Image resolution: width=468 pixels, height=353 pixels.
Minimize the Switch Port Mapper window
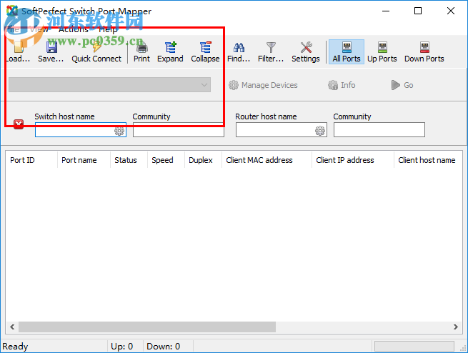coord(386,11)
